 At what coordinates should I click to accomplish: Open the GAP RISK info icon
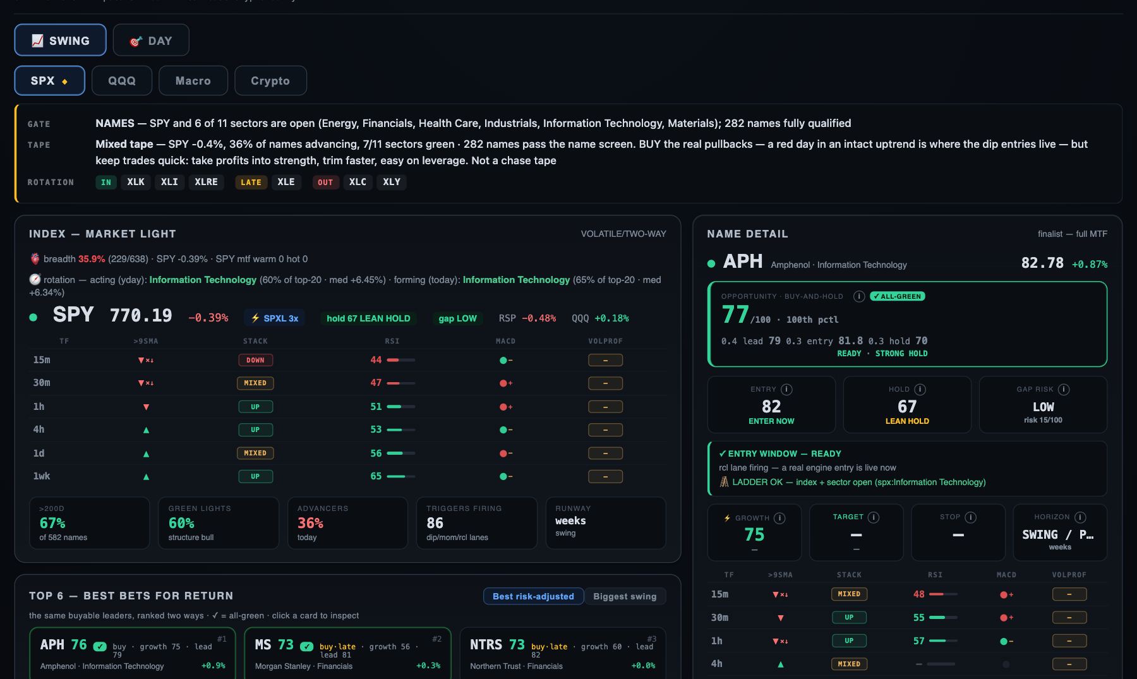click(x=1064, y=390)
